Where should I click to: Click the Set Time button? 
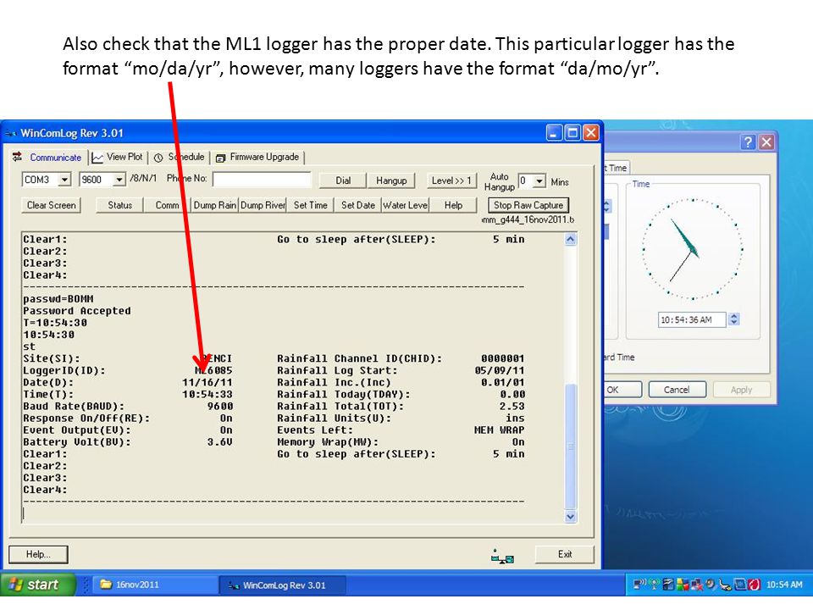point(310,205)
